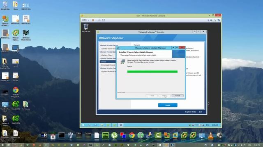The height and width of the screenshot is (147, 263).
Task: Click the greyed Next button in wizard
Action: 164,96
